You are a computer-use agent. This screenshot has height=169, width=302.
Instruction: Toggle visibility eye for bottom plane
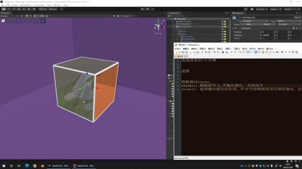coord(225,39)
